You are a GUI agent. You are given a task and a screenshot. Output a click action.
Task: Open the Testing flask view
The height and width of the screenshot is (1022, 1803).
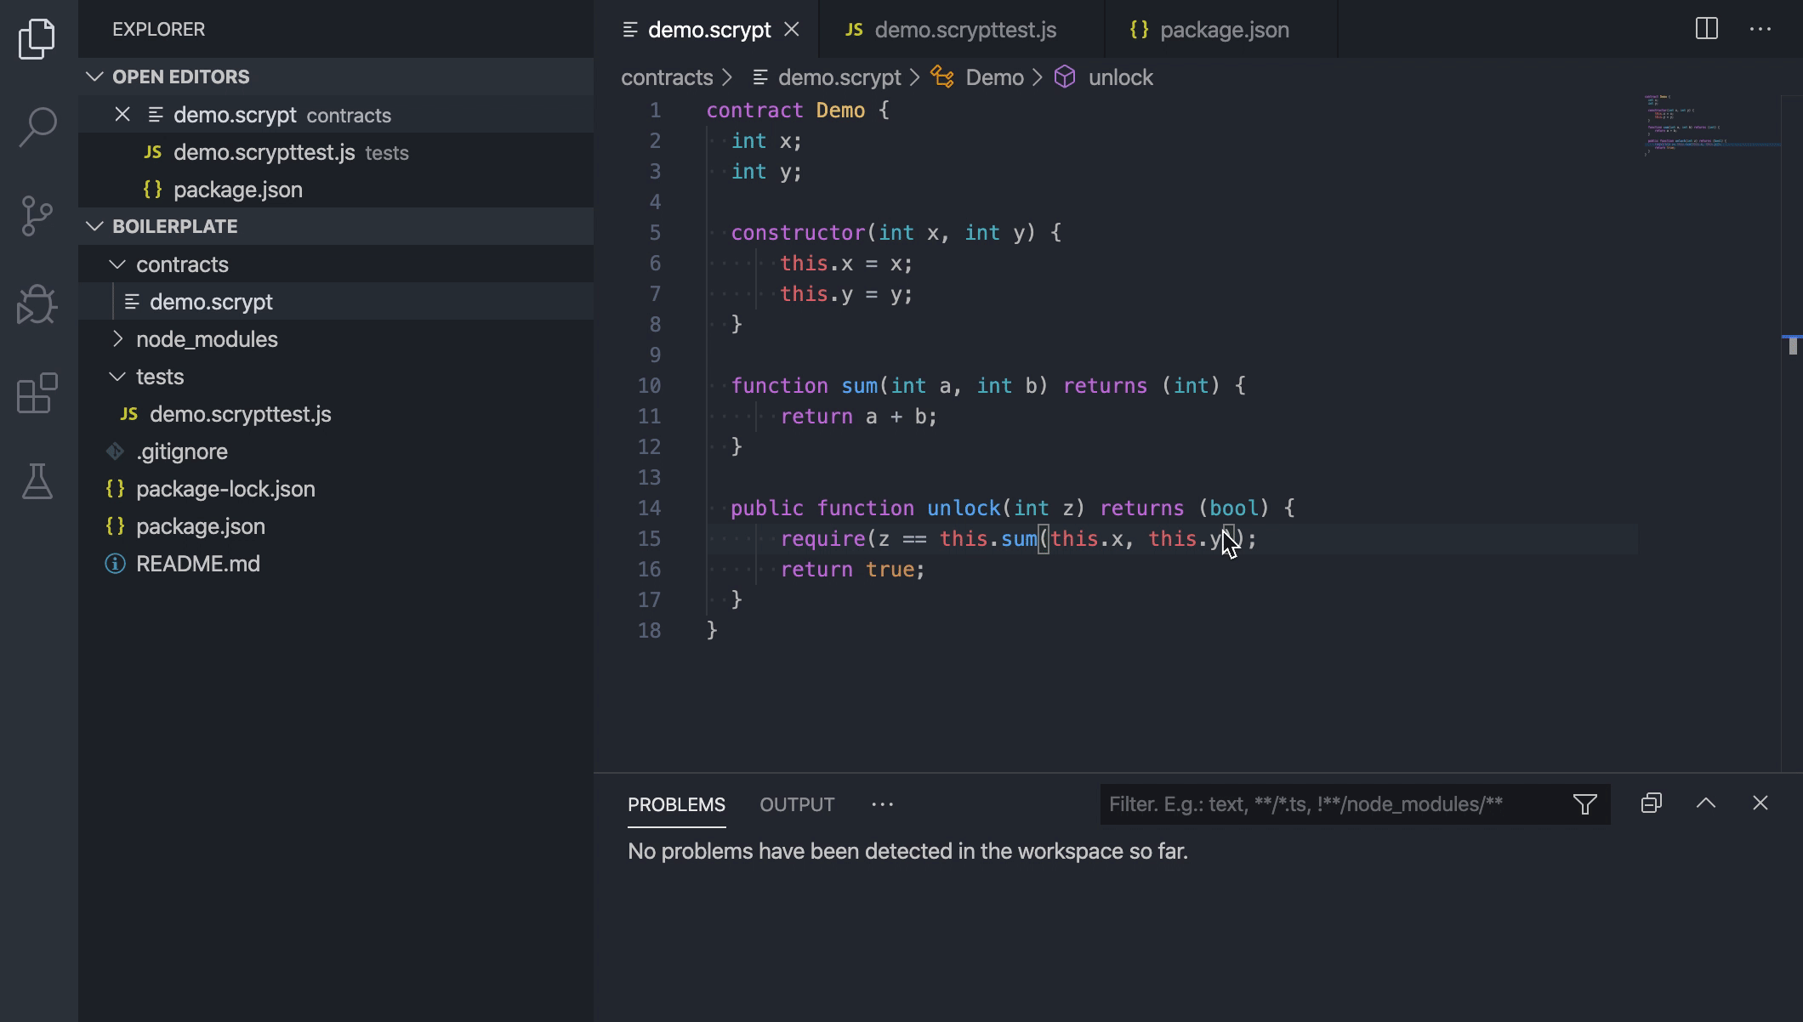click(x=37, y=481)
